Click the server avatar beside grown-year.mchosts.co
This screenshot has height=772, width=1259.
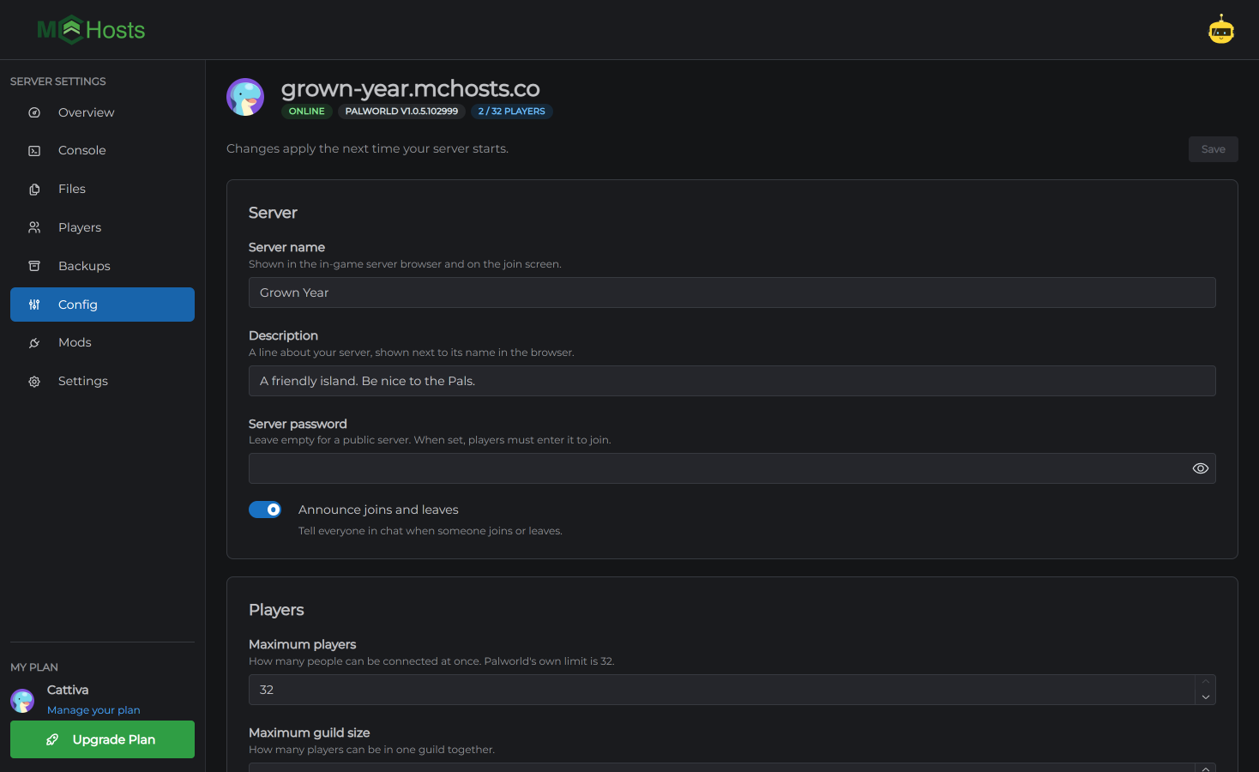245,97
